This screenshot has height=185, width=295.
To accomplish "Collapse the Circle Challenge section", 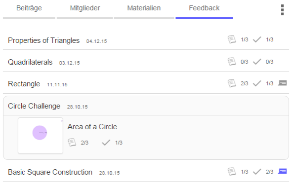I will (146, 106).
